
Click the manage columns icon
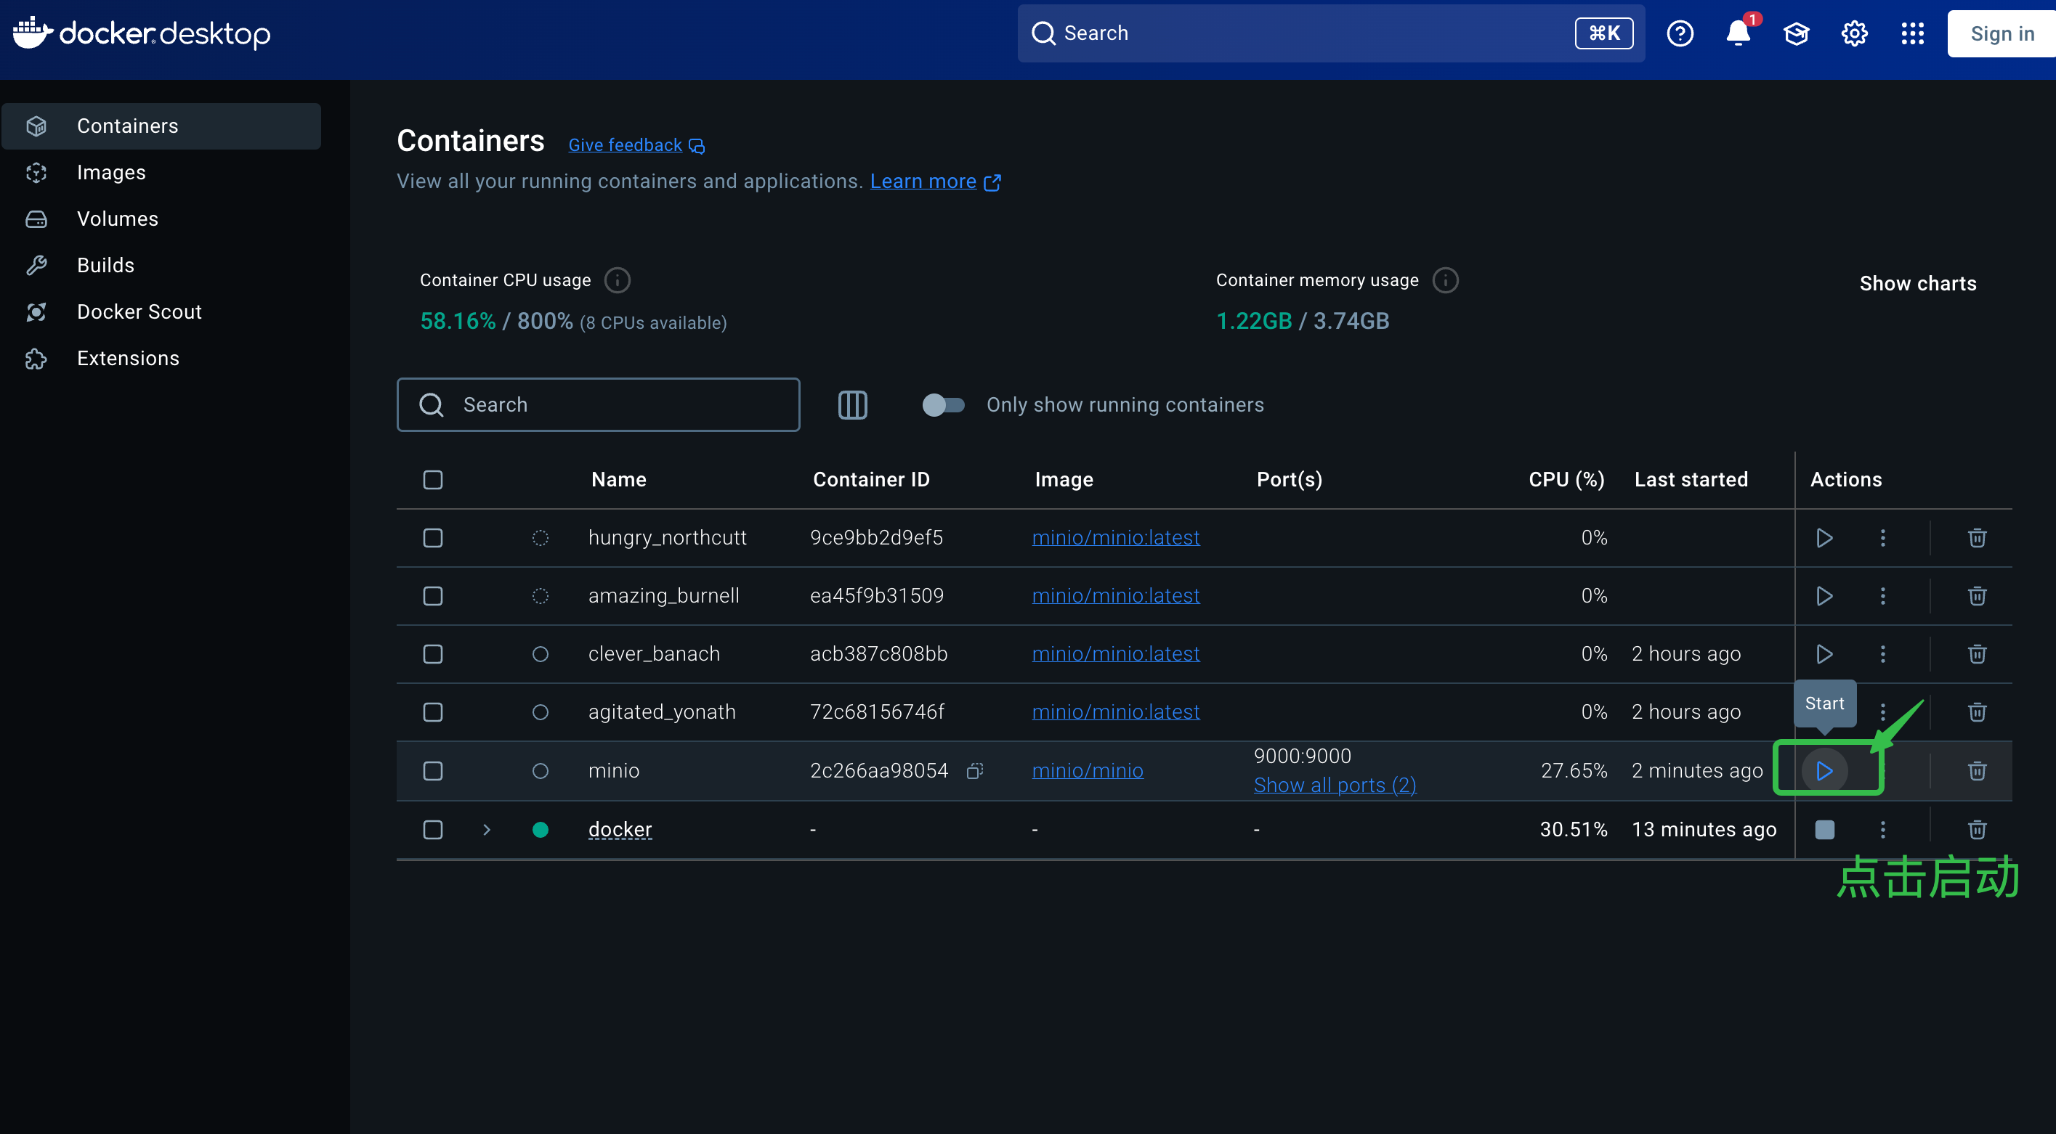click(852, 404)
